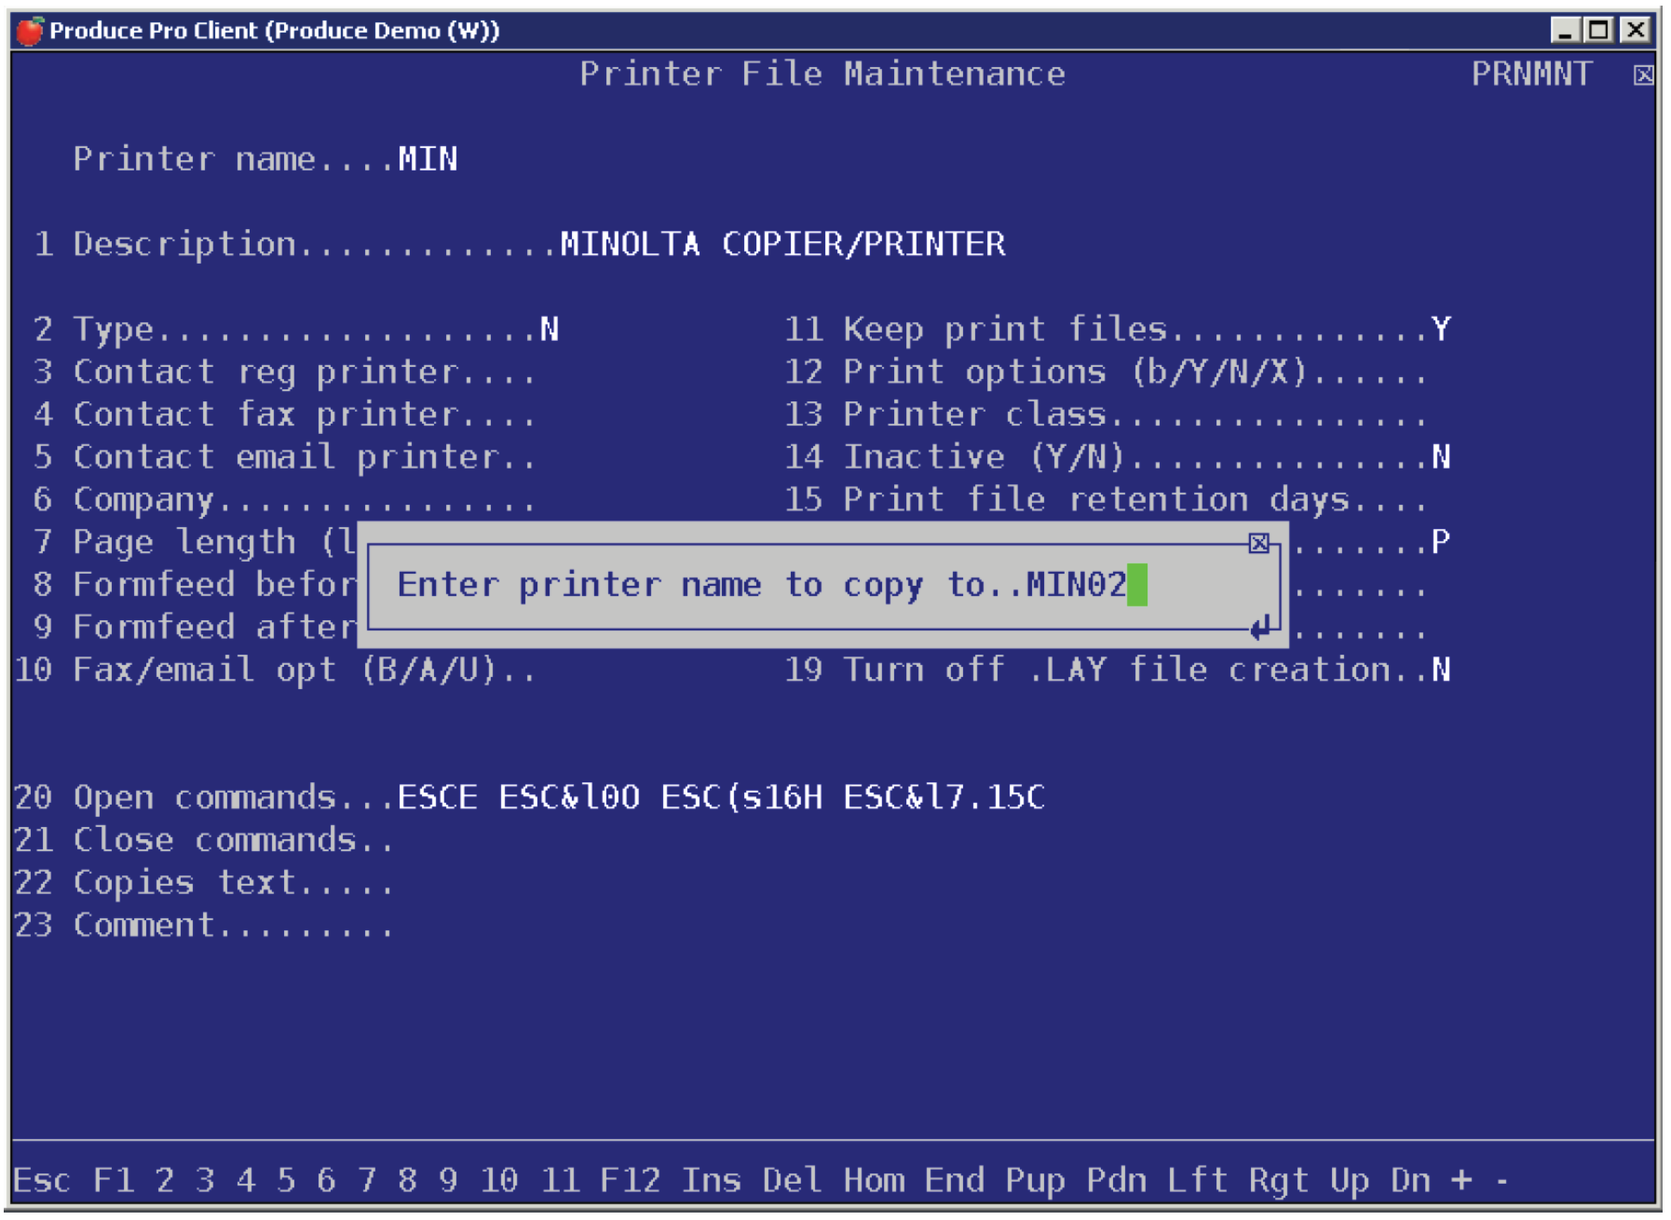1671x1220 pixels.
Task: Click the End key in bottom bar
Action: point(954,1180)
